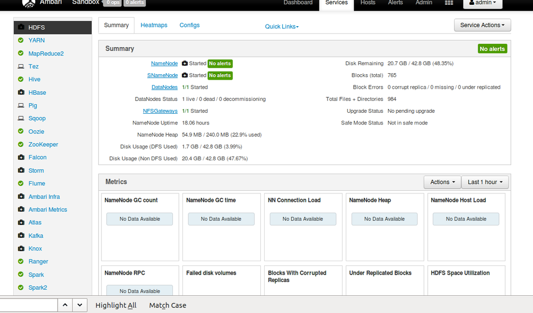Click the laptop client icon beside Tez

coord(21,66)
